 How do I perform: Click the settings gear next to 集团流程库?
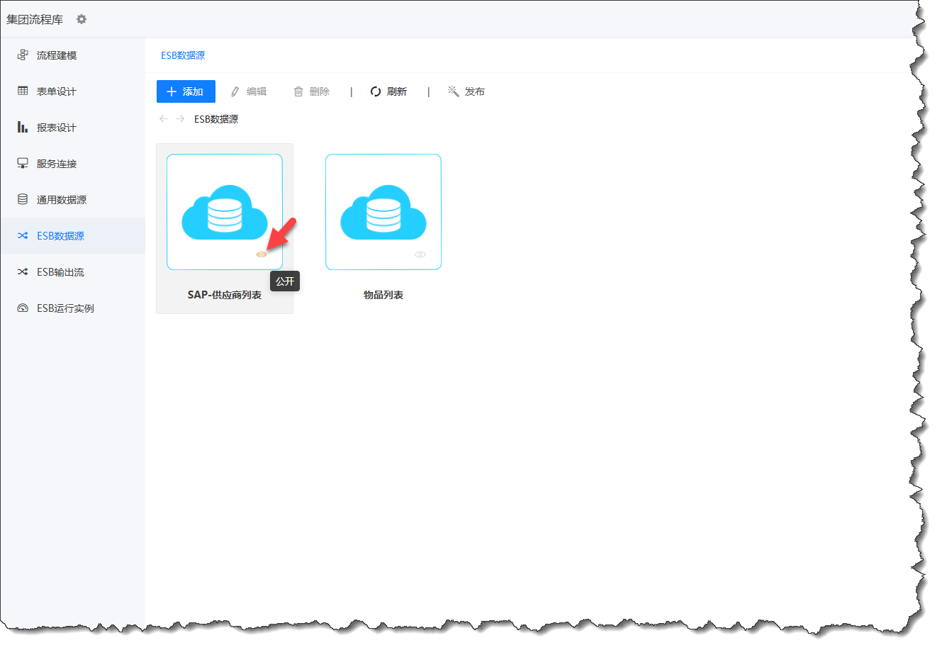(x=82, y=19)
